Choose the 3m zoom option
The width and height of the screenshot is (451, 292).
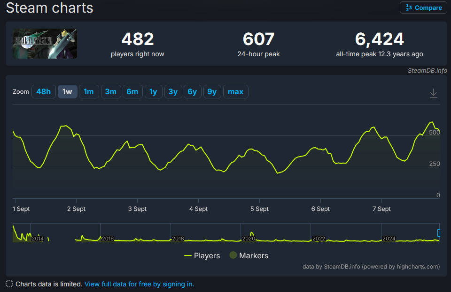(111, 92)
